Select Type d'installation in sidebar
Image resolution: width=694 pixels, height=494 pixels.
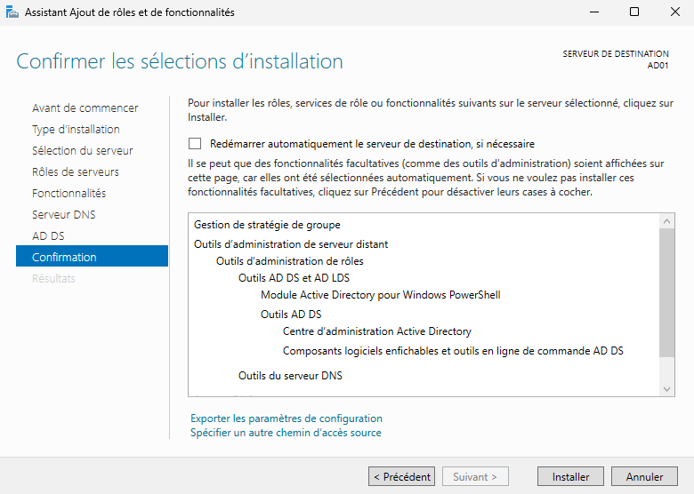point(76,129)
